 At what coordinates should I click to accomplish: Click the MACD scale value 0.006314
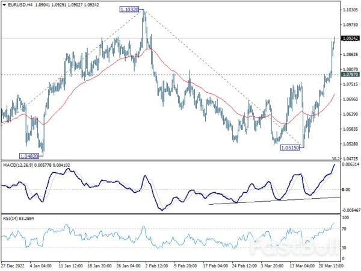[350, 164]
